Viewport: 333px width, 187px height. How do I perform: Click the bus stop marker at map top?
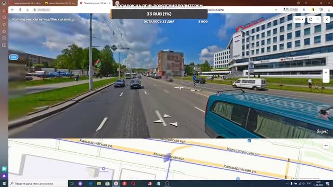(249, 141)
